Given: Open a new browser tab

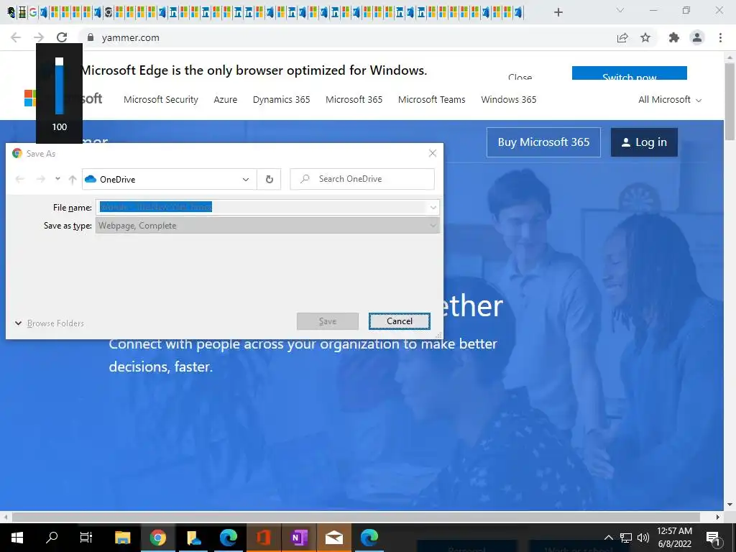Looking at the screenshot, I should point(558,12).
